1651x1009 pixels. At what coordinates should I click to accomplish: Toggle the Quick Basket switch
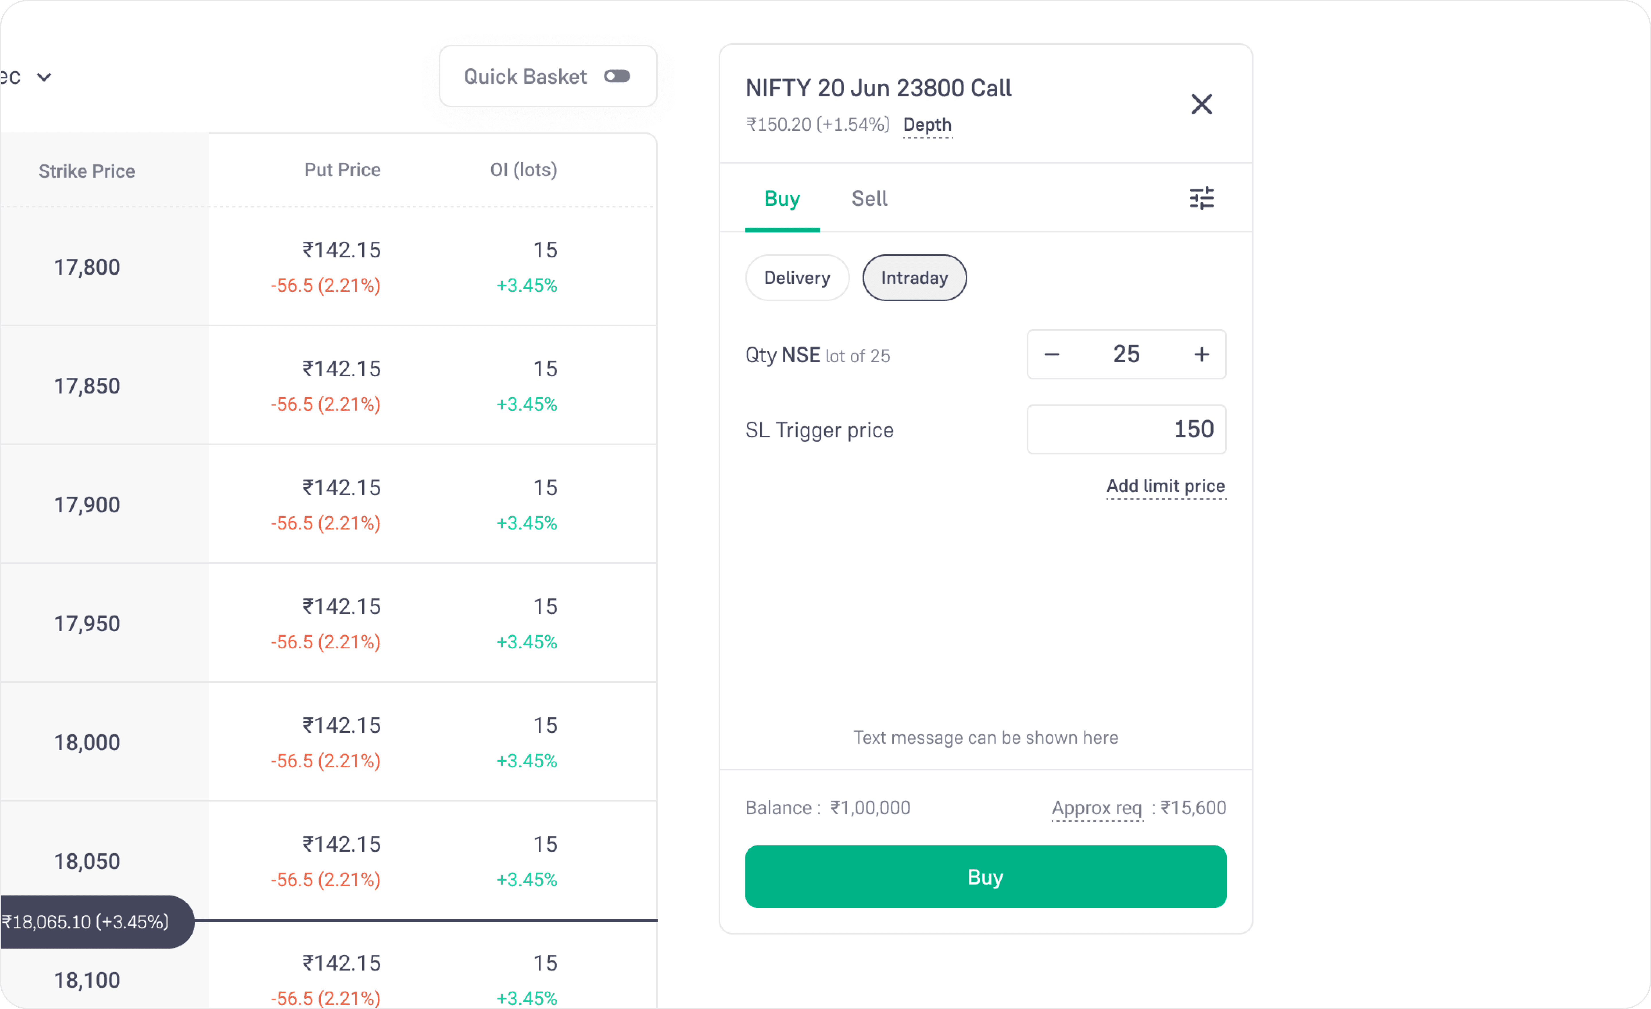[x=617, y=76]
